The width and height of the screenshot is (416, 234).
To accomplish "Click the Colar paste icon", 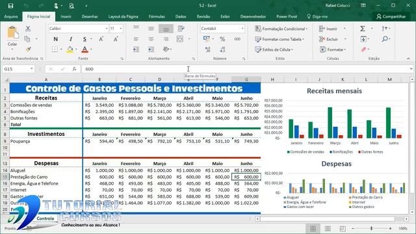I will 12,32.
